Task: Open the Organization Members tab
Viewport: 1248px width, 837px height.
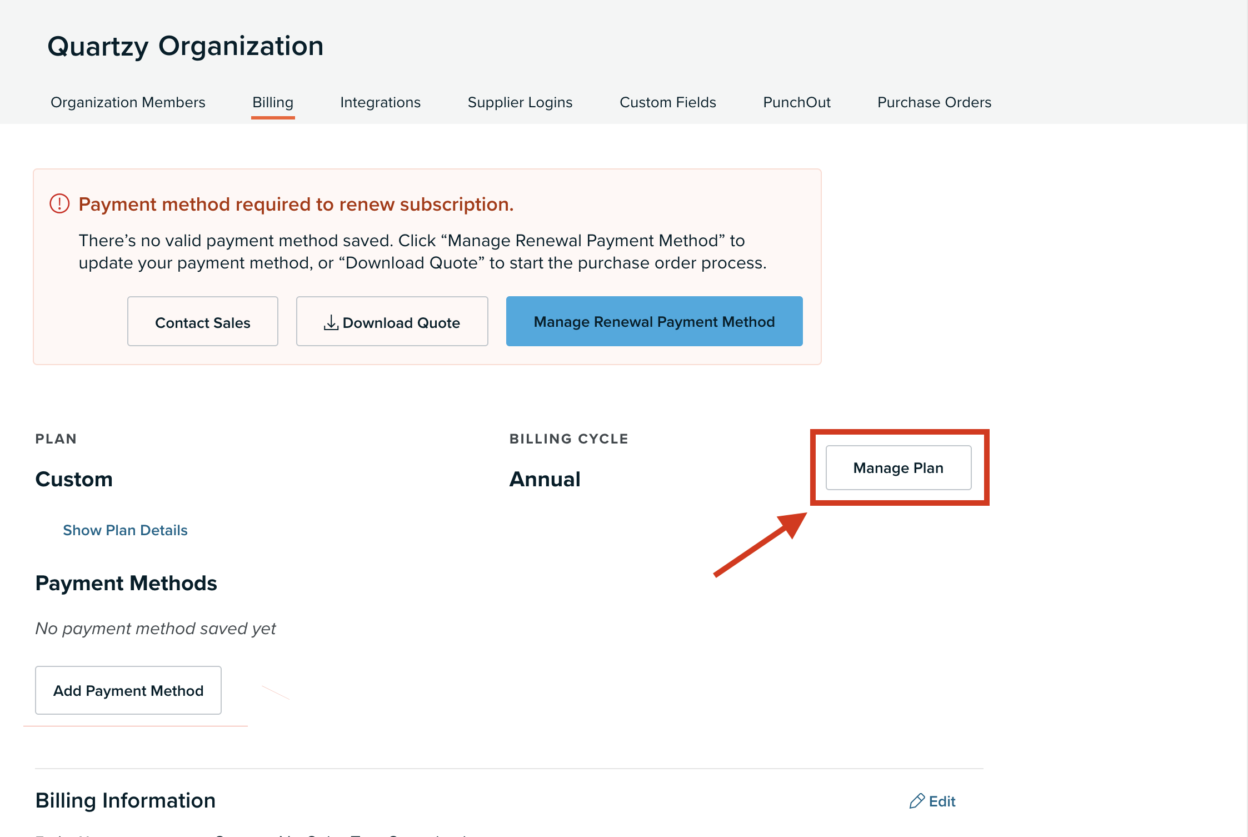Action: (x=128, y=102)
